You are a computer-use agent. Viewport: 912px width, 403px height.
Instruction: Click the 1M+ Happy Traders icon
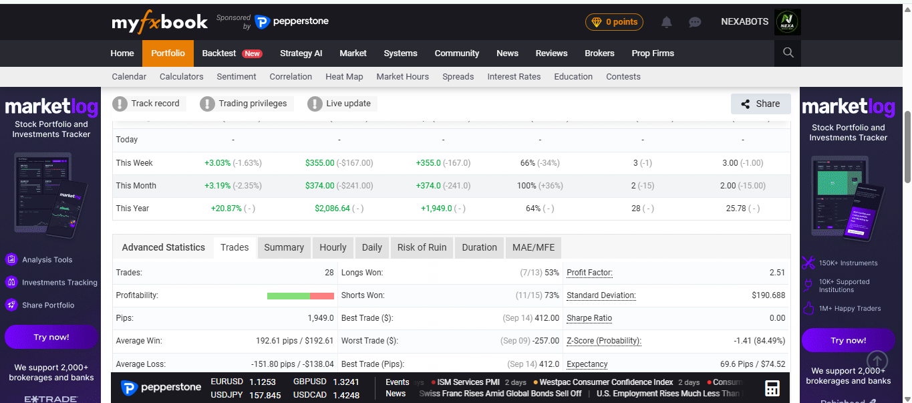tap(808, 308)
